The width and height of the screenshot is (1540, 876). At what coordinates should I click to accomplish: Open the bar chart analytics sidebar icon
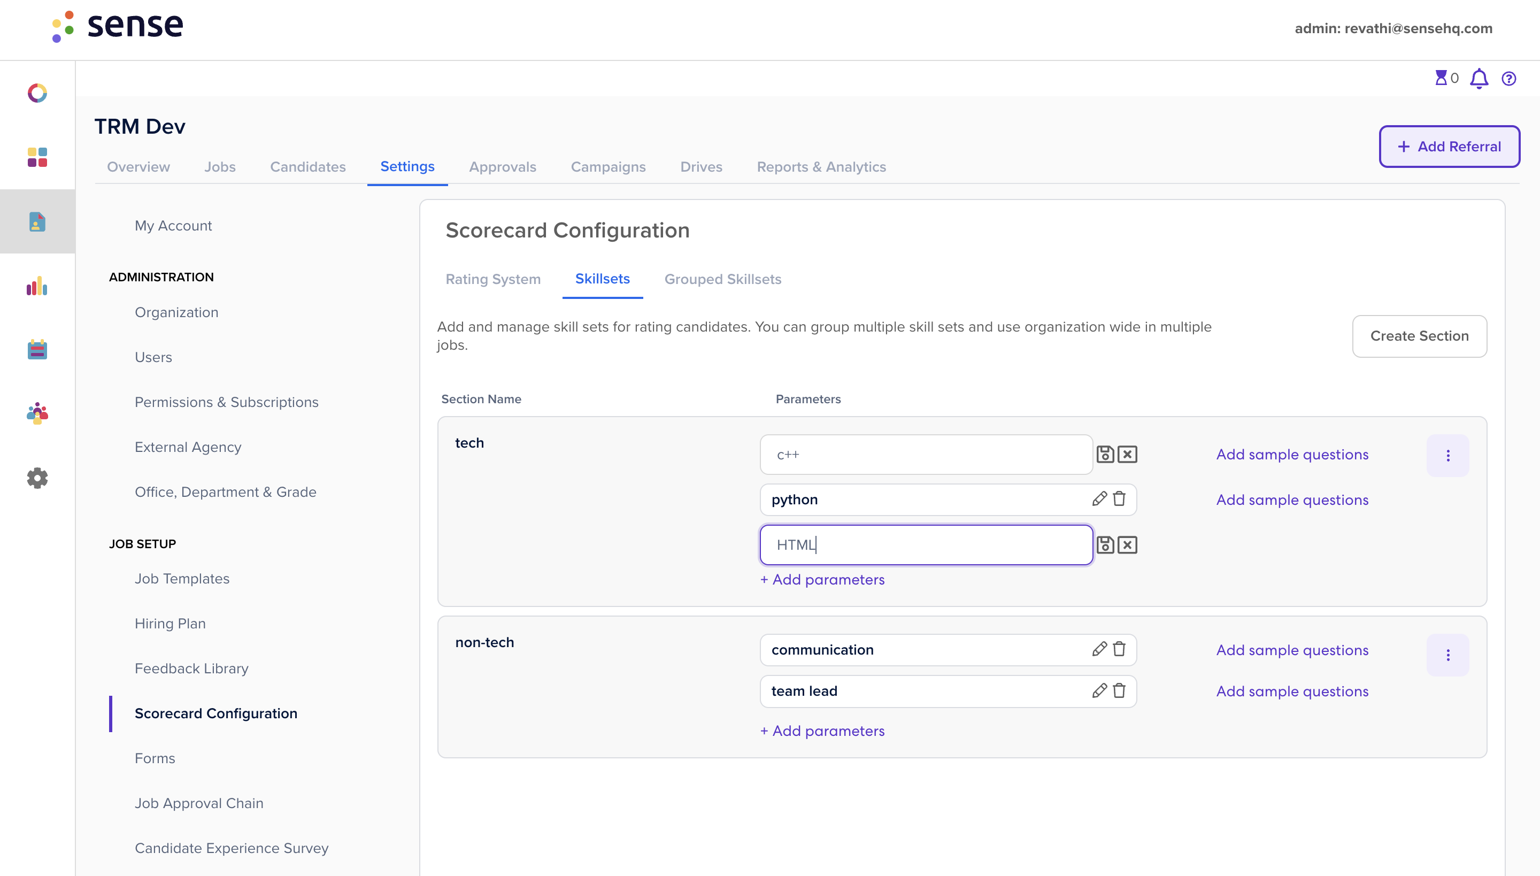pyautogui.click(x=37, y=286)
